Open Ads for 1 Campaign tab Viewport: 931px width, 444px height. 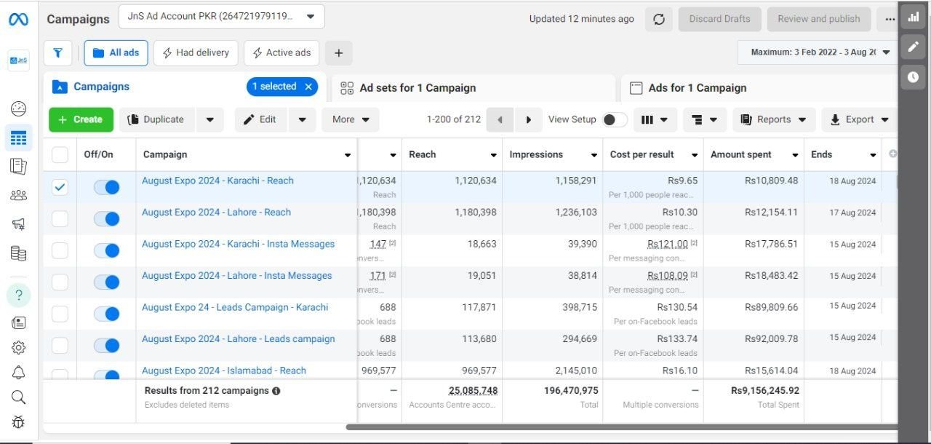click(x=759, y=88)
